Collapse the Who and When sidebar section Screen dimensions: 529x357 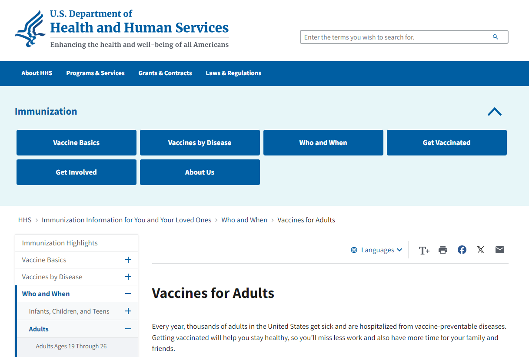pyautogui.click(x=128, y=294)
